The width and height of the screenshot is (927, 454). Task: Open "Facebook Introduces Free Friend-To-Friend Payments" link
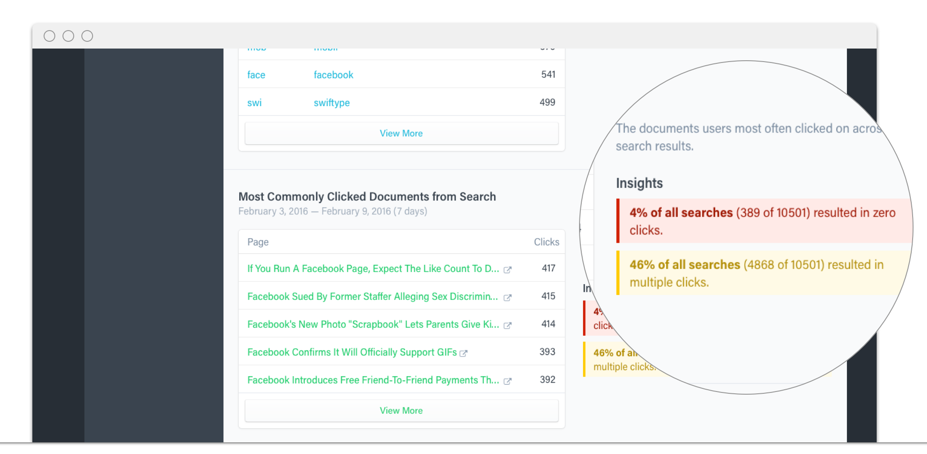pos(373,380)
